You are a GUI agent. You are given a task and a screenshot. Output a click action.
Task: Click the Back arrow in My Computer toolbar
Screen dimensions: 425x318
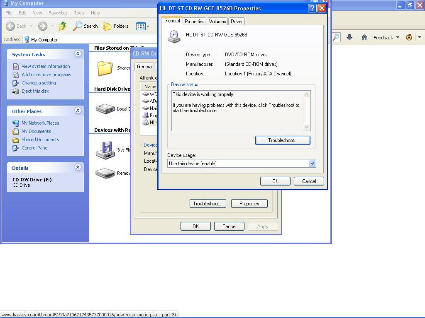pos(10,26)
